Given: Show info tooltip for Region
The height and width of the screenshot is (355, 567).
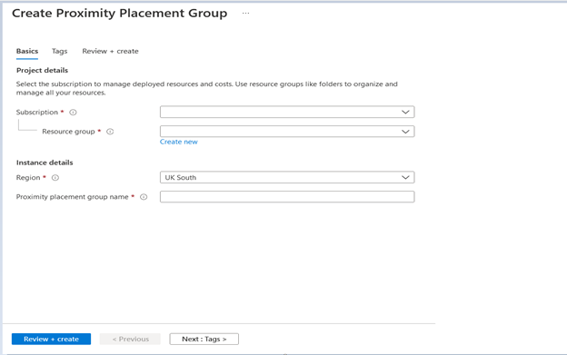Looking at the screenshot, I should [55, 178].
